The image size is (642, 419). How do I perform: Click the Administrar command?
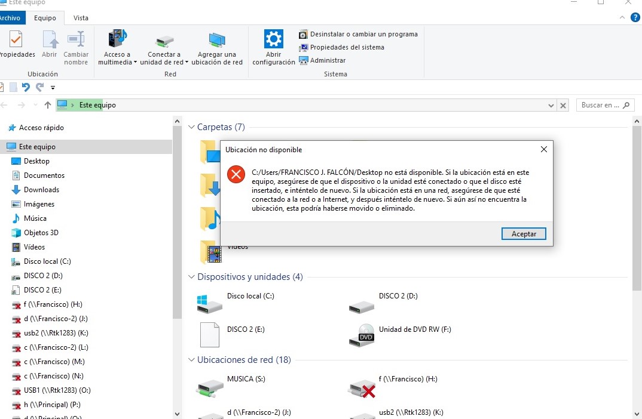tap(322, 60)
